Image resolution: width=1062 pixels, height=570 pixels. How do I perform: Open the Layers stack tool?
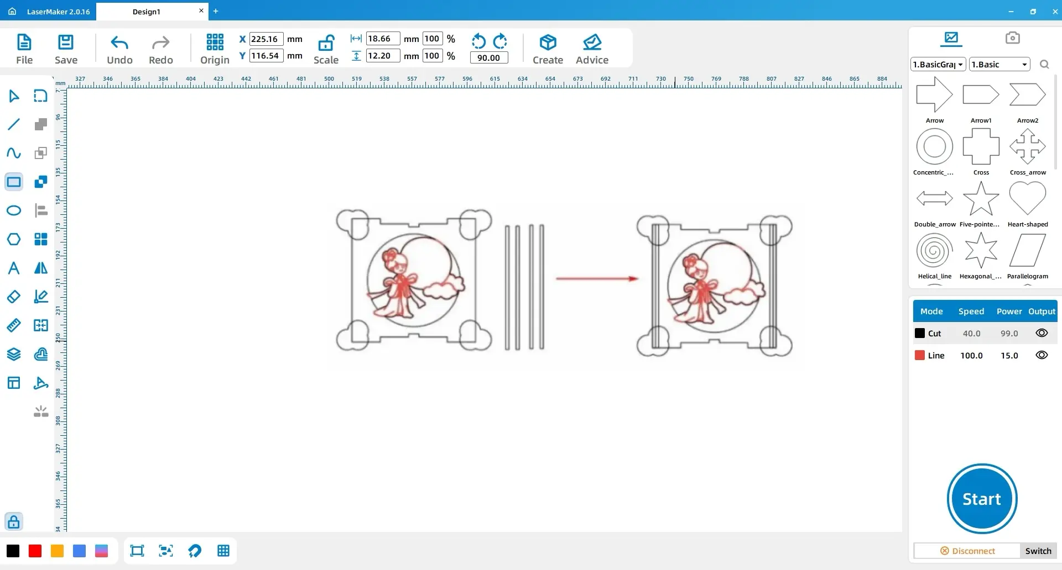(x=14, y=354)
